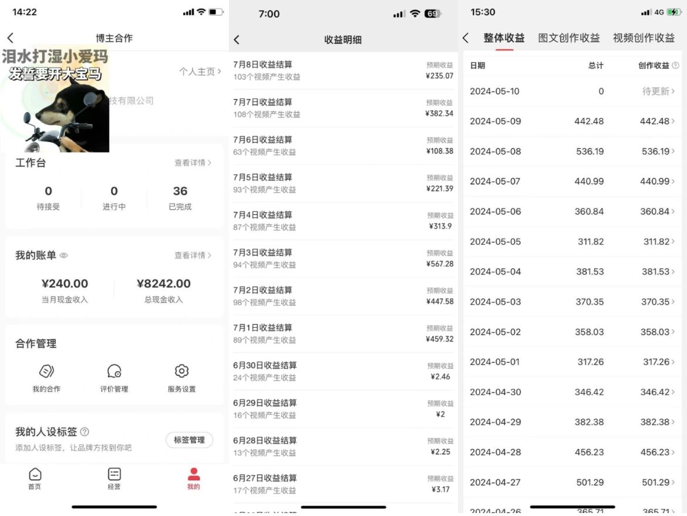Open the 评价管理 icon
Viewport: 687px width, 516px height.
[113, 371]
